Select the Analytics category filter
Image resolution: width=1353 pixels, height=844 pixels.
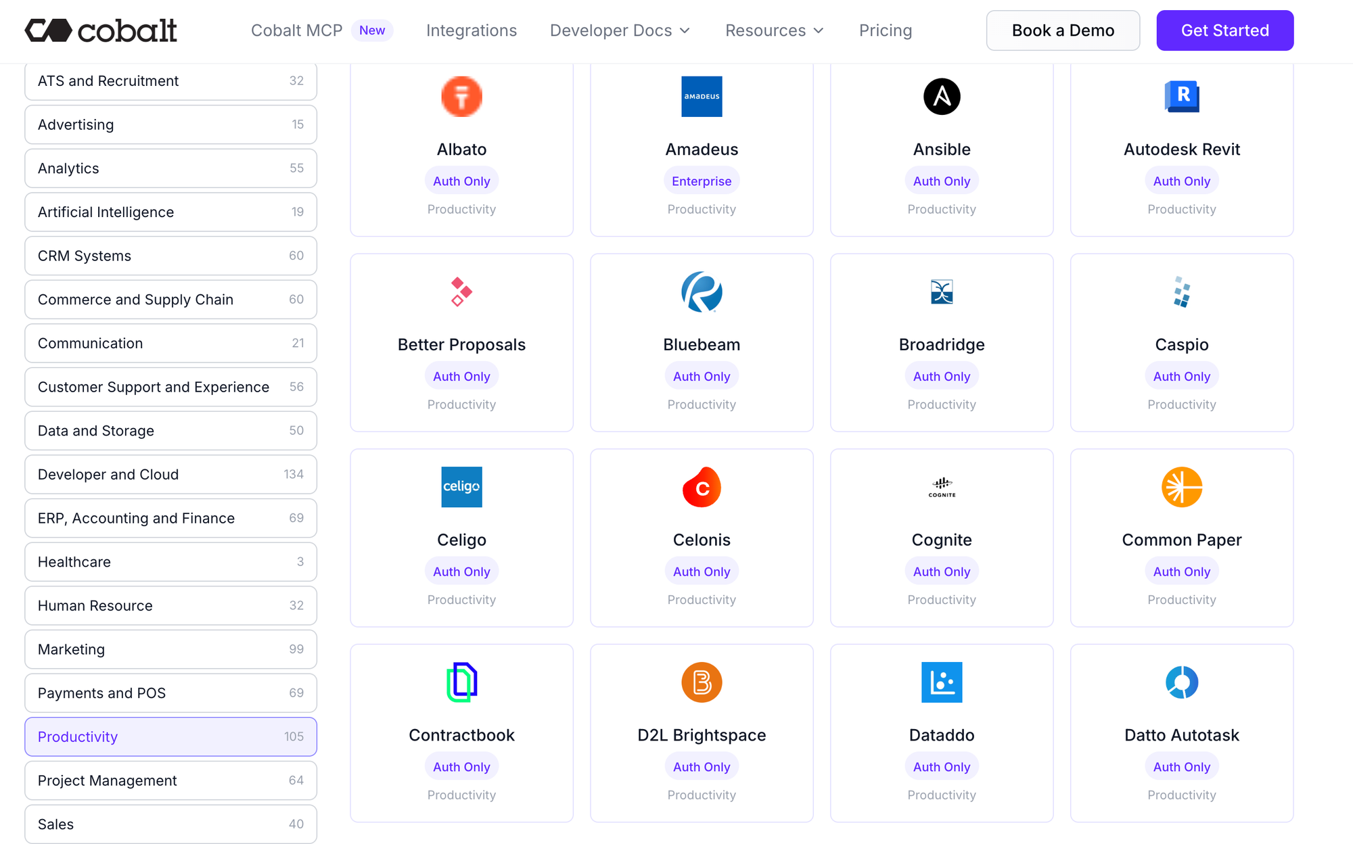point(170,168)
